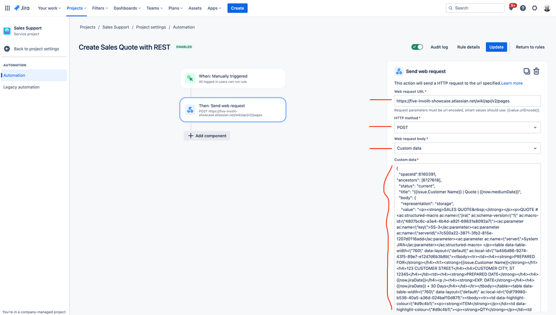Viewport: 556px width, 315px height.
Task: Expand the Projects menu
Action: pos(76,8)
